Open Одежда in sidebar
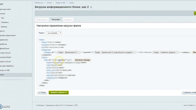196x110 pixels. [4, 27]
